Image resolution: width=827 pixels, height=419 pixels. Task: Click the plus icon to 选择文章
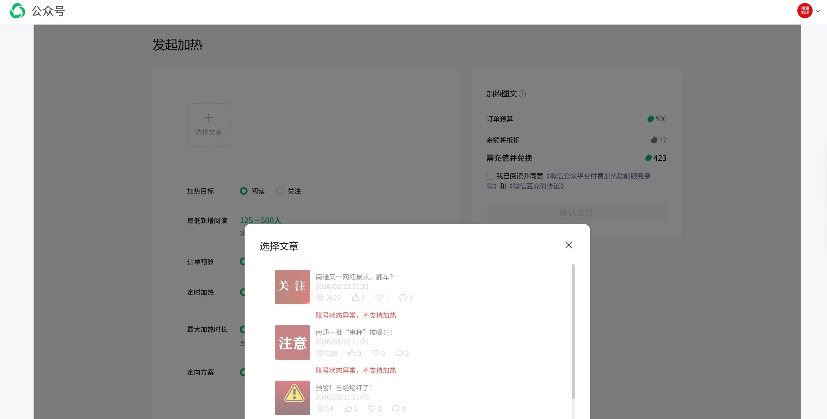pos(209,118)
